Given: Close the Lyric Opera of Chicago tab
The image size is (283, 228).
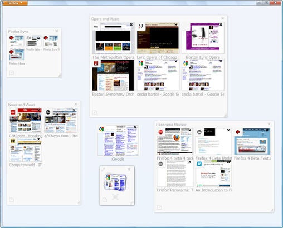Looking at the screenshot, I should pos(176,24).
